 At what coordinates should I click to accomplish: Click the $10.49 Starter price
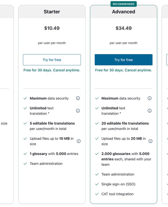coord(52,28)
